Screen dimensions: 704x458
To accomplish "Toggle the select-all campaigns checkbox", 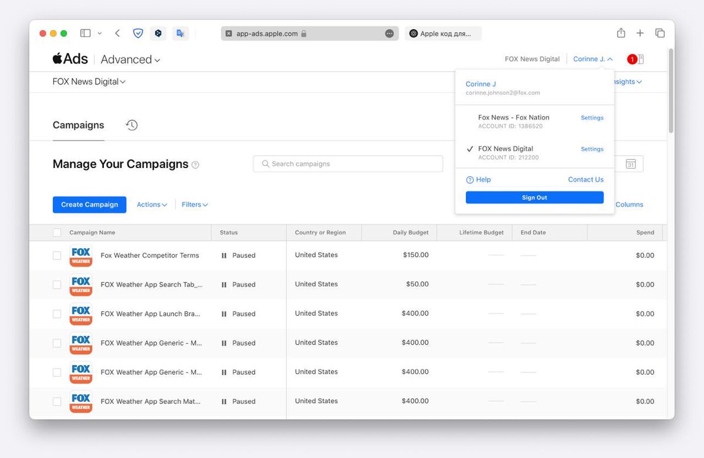I will [x=57, y=233].
